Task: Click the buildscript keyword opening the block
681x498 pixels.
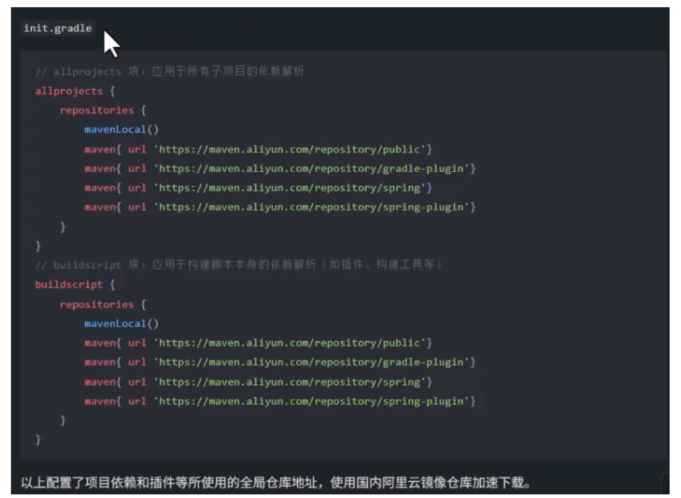Action: pos(68,285)
